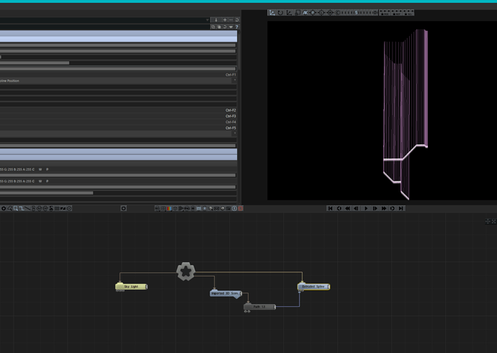Click the diagonal line icon in nodegraph toolbar
The width and height of the screenshot is (497, 353).
[27, 208]
